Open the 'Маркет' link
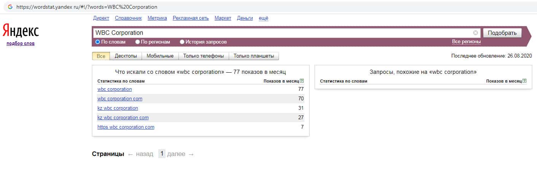Screen dimensions: 537x173 pos(223,18)
